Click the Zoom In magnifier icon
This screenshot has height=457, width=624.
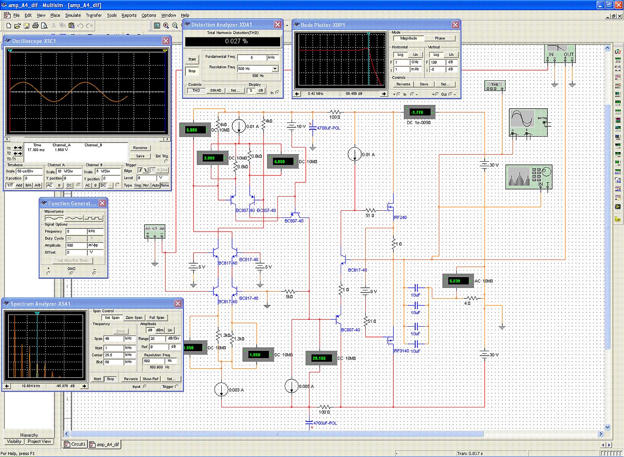(166, 26)
